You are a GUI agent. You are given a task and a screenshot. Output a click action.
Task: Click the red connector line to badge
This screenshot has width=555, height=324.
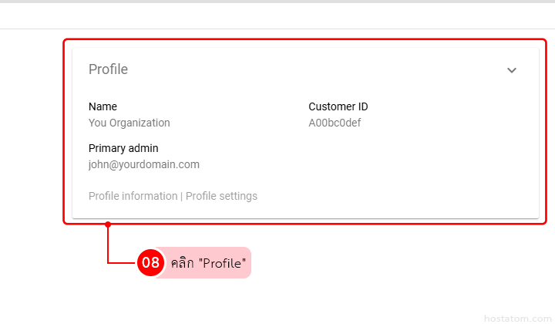[x=108, y=247]
